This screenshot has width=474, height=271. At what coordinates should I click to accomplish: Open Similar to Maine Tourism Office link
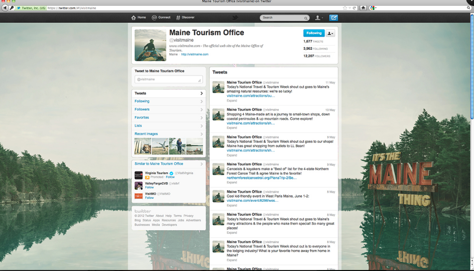pyautogui.click(x=159, y=163)
